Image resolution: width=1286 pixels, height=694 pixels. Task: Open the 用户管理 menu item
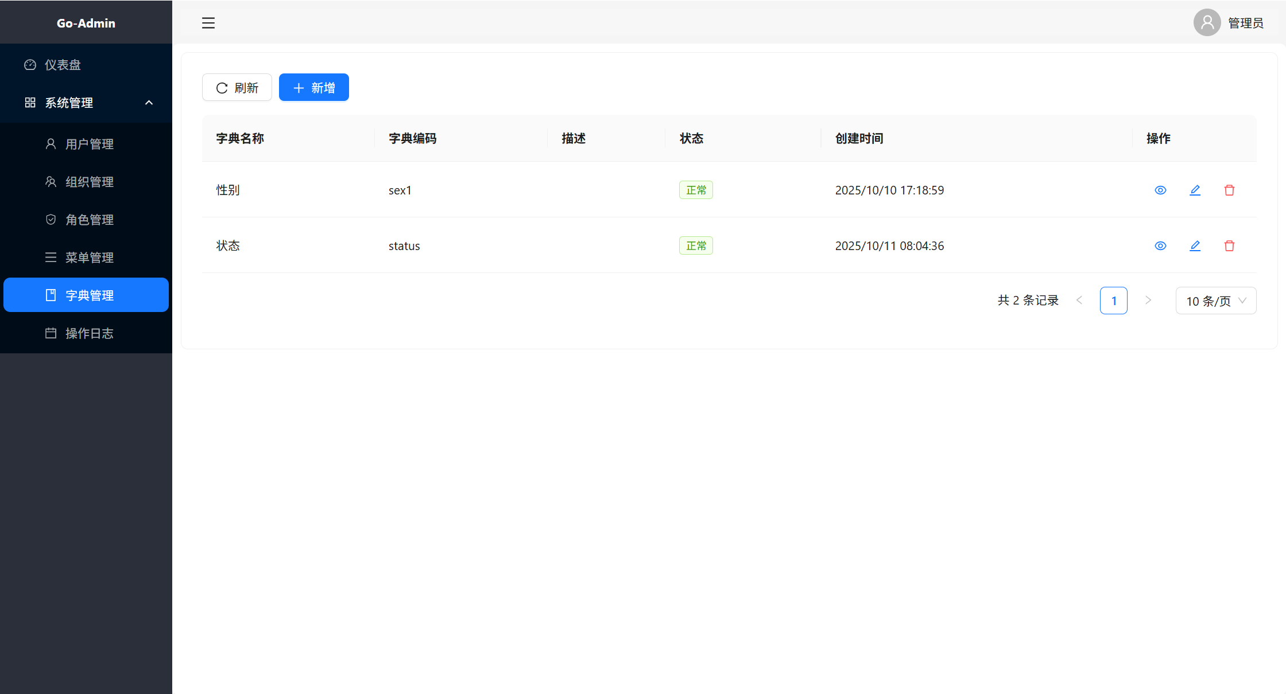point(89,144)
